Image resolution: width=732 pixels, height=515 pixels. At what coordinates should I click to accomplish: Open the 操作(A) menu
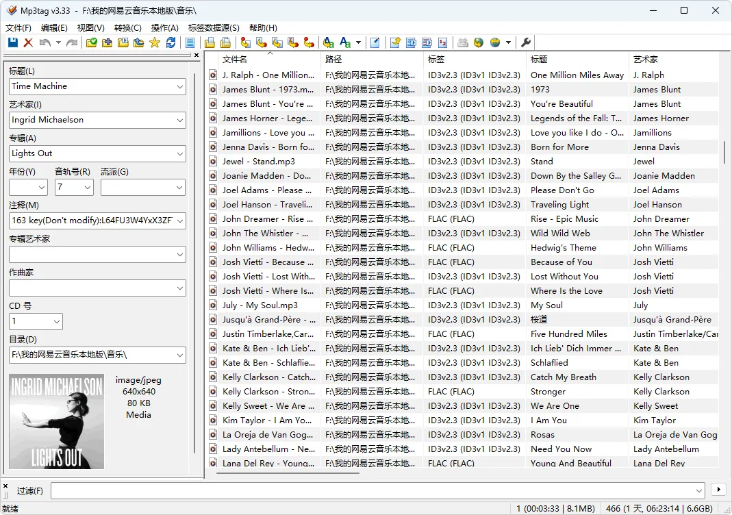[x=165, y=28]
